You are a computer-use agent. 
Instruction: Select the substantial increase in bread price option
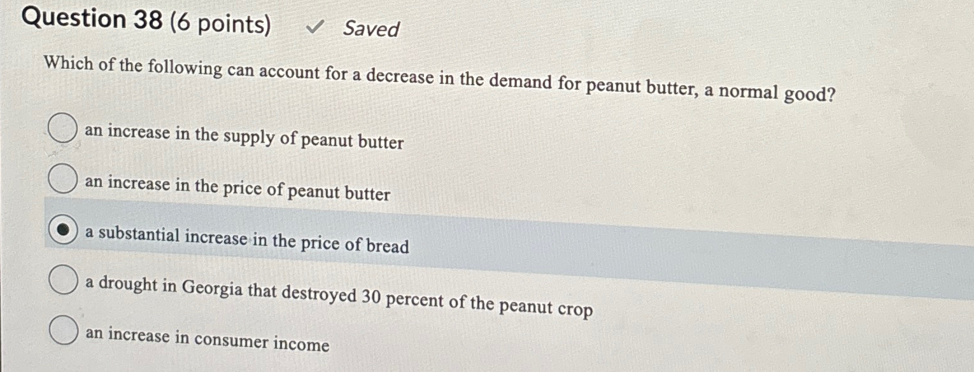[x=63, y=229]
